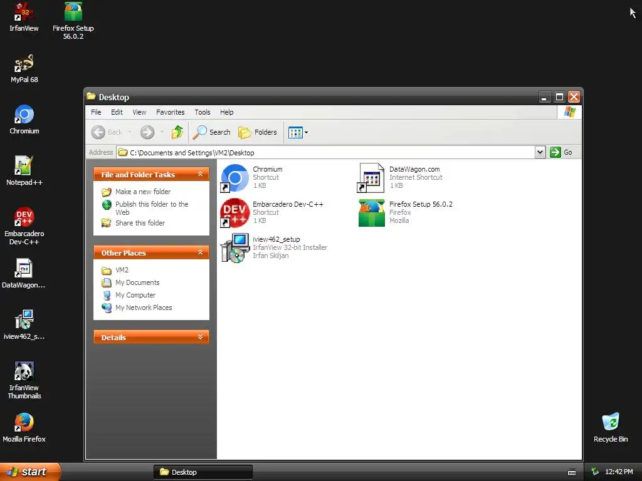
Task: Click the address path input field
Action: [x=325, y=153]
